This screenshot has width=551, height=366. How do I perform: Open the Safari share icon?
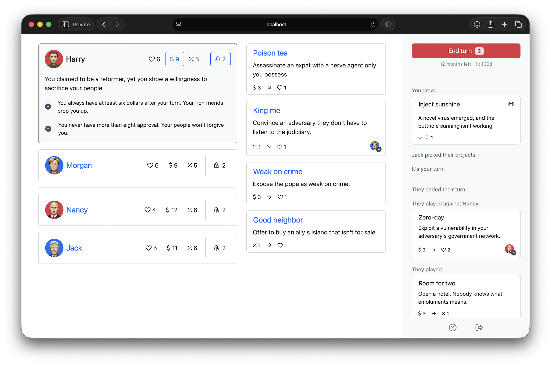[x=490, y=24]
